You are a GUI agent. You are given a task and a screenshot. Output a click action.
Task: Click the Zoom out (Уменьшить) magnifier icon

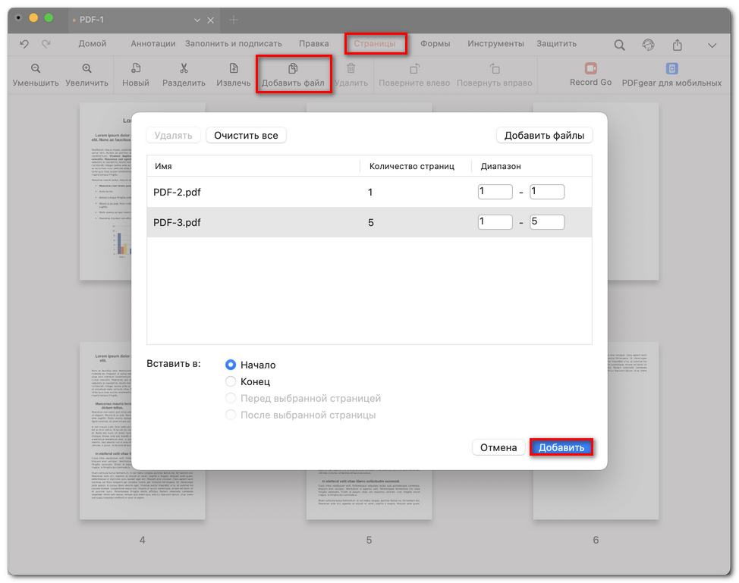coord(36,69)
